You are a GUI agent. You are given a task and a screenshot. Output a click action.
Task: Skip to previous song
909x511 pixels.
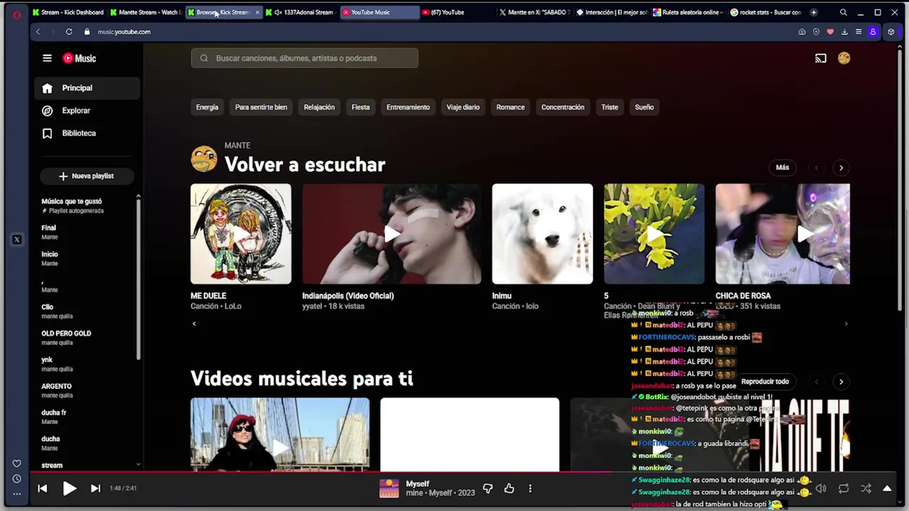tap(43, 488)
